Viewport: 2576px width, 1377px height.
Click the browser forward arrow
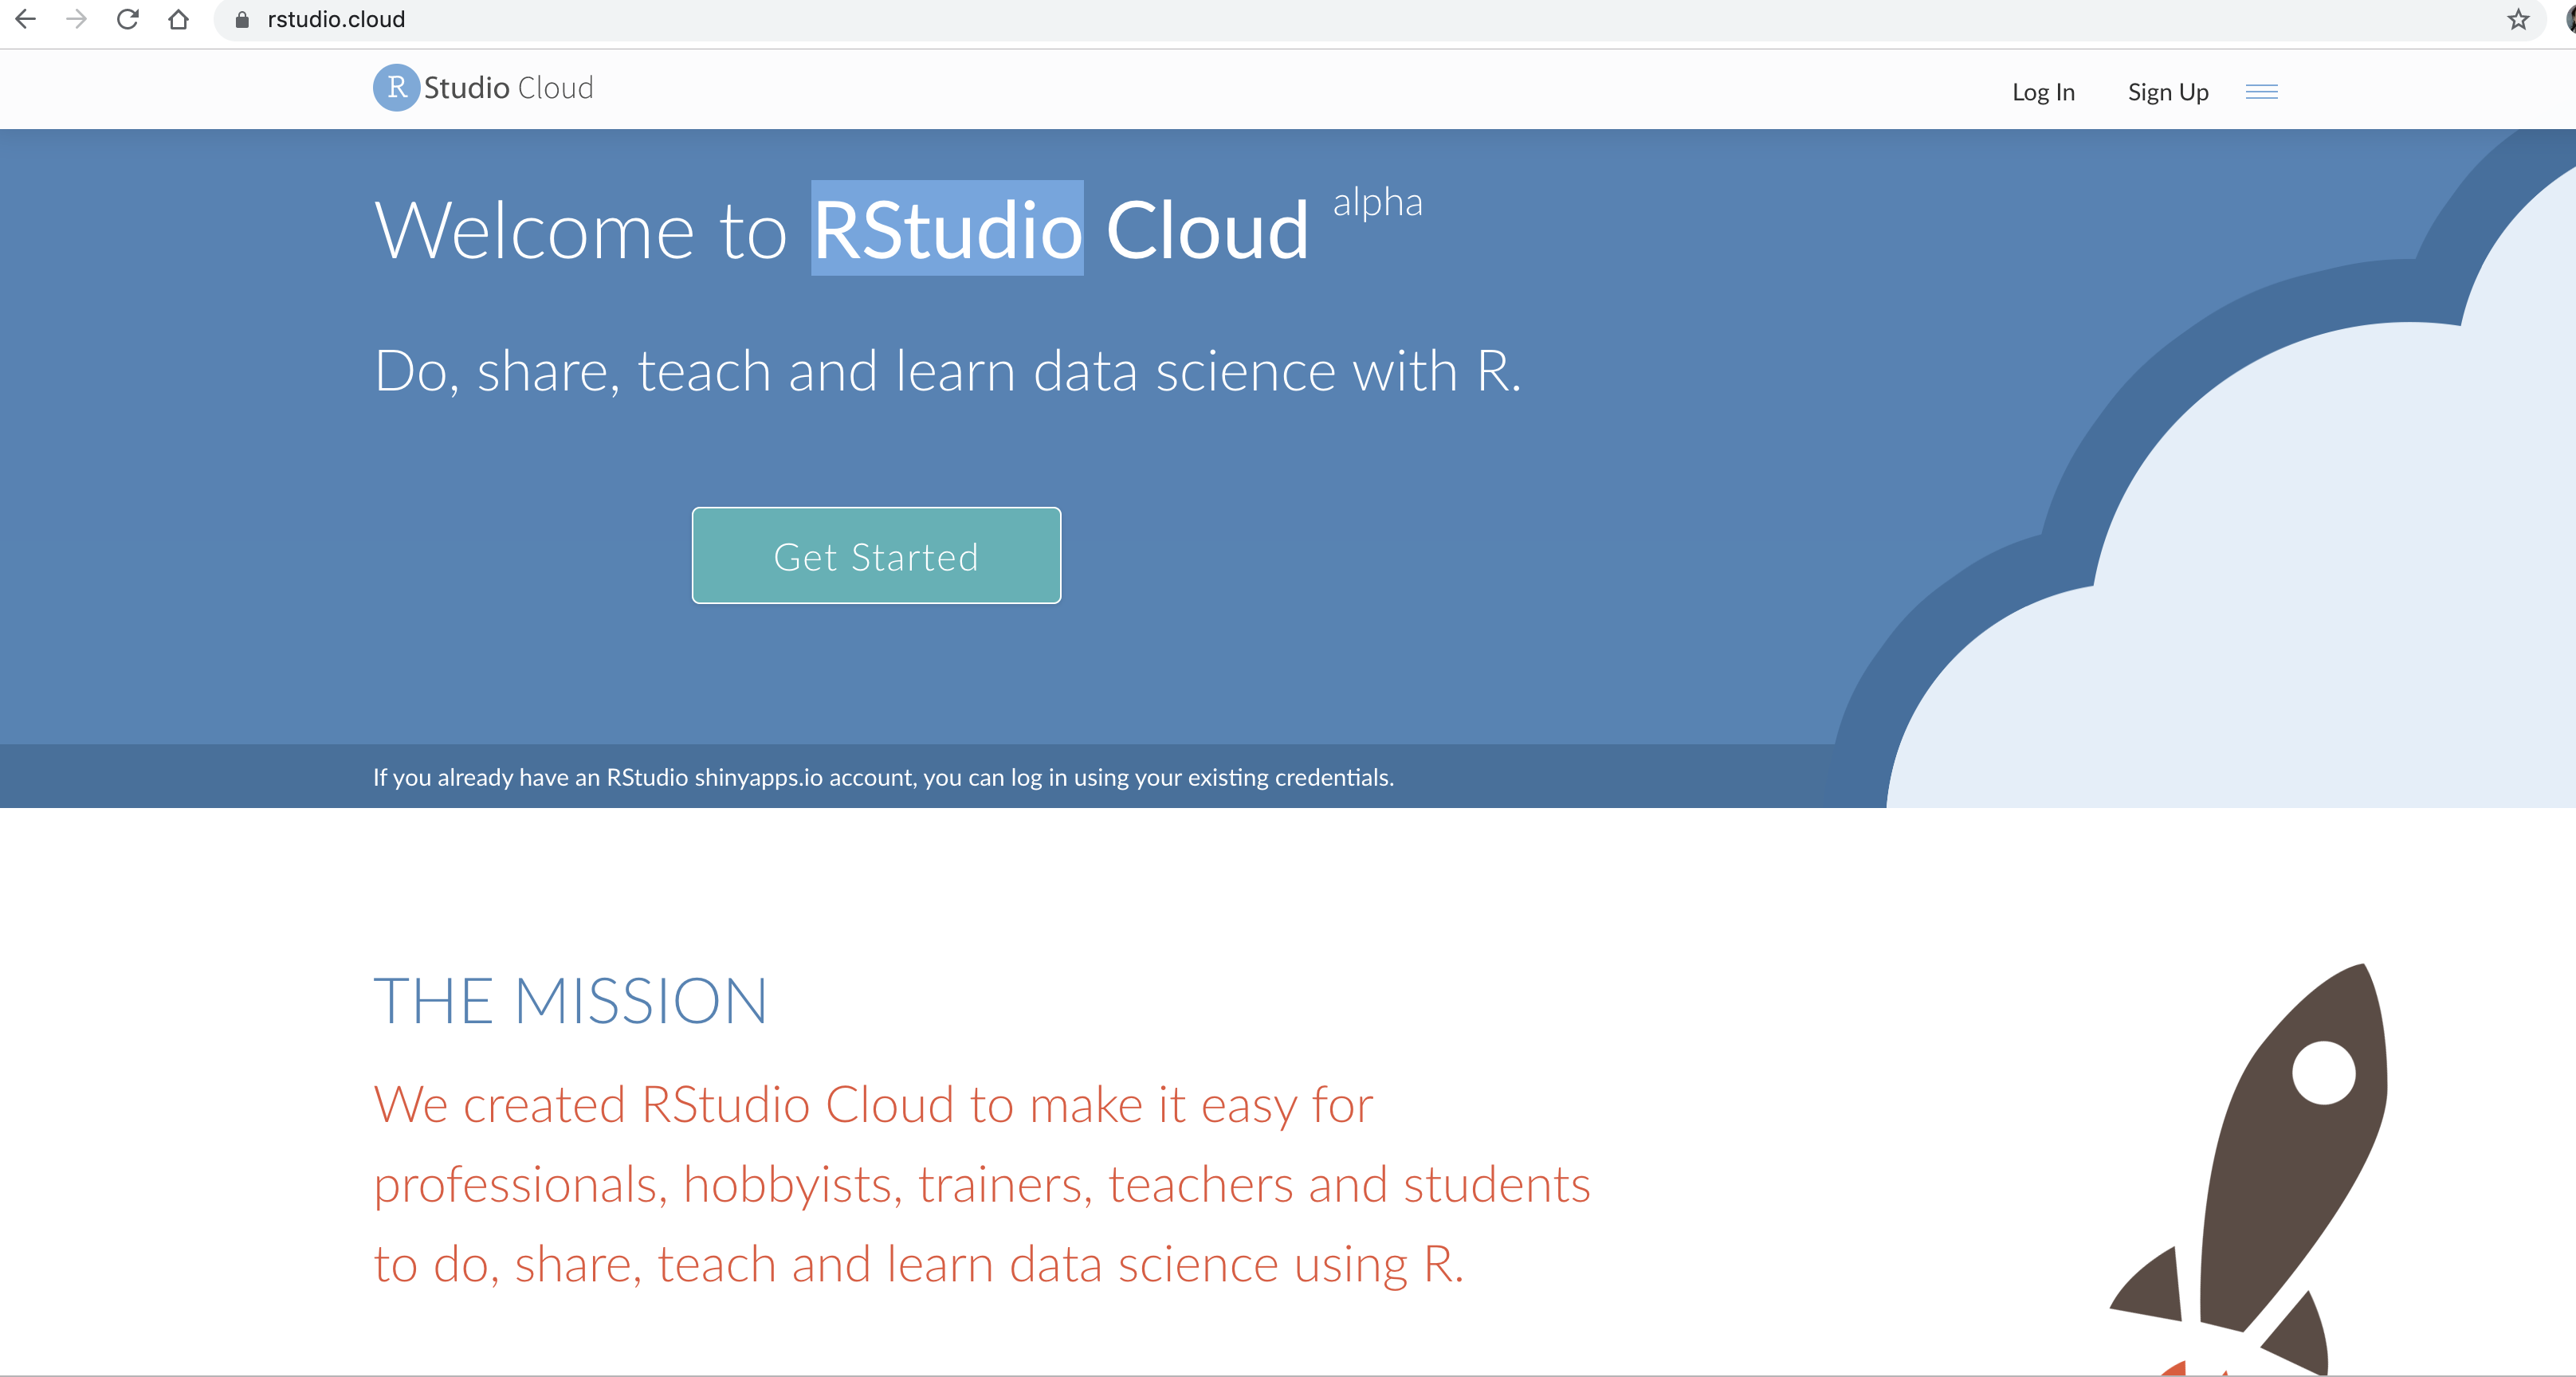77,19
